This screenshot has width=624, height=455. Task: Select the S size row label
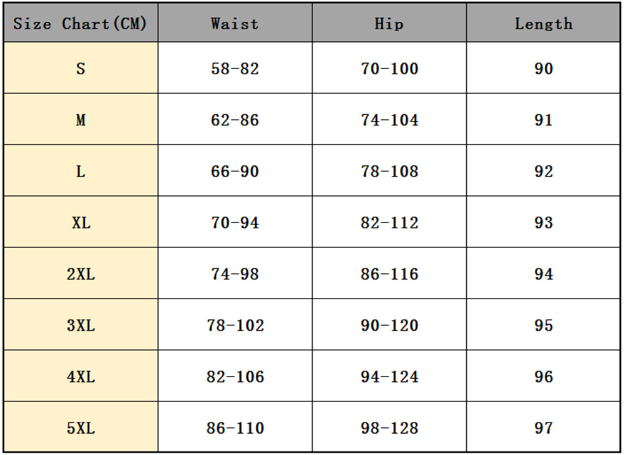point(80,69)
